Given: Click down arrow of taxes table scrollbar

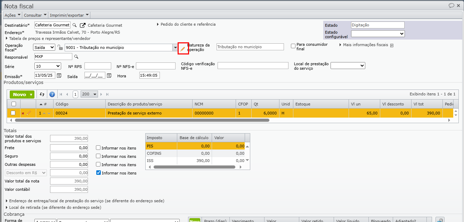Looking at the screenshot, I should click(247, 160).
